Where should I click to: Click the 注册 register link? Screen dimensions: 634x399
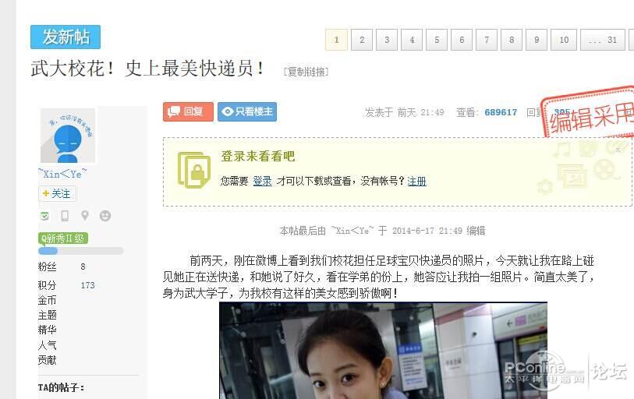(x=417, y=181)
